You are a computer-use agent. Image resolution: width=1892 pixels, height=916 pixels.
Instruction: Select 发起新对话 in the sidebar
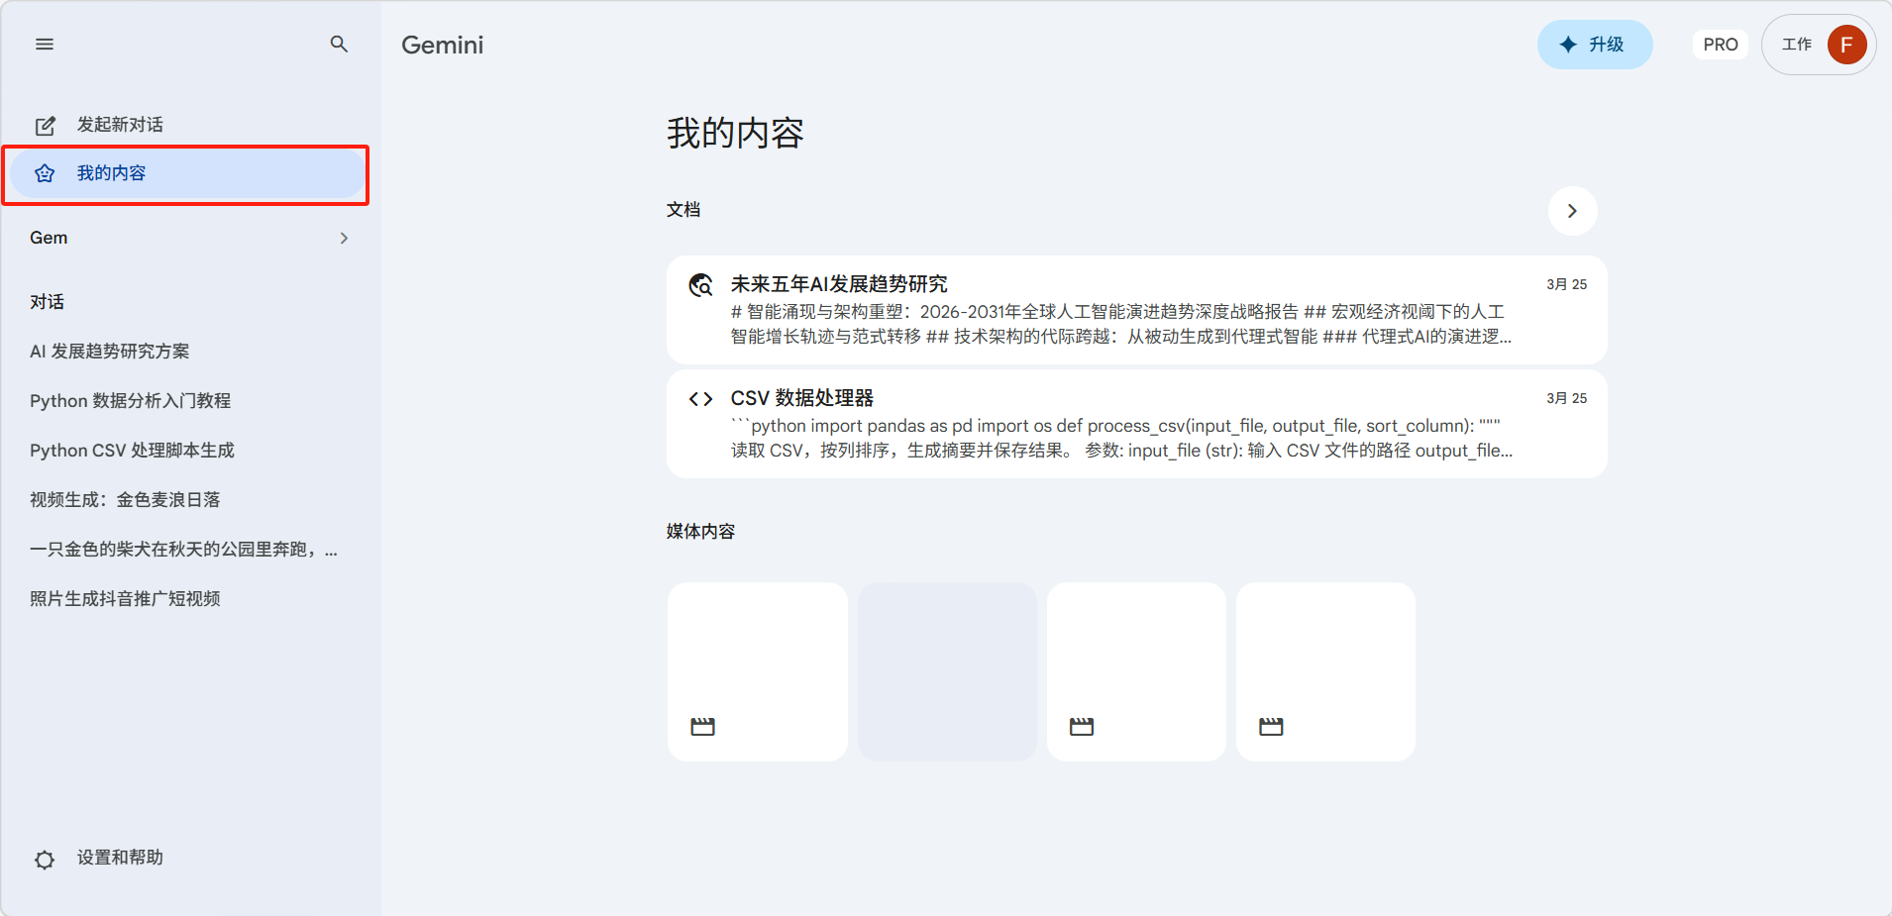point(120,125)
